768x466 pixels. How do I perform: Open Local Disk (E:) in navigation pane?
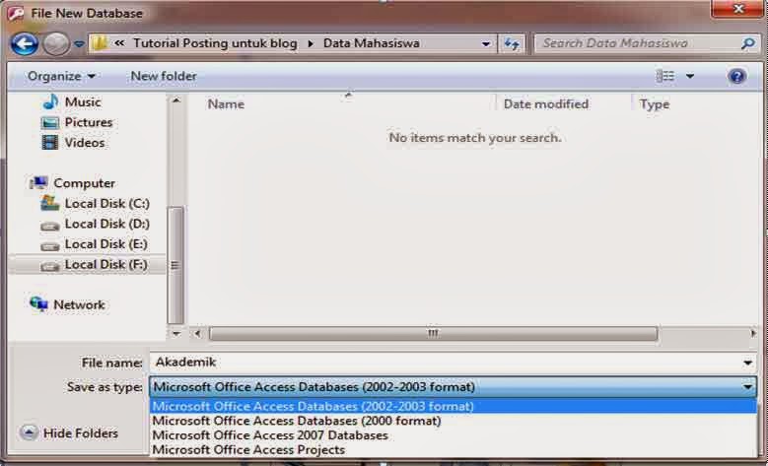106,243
